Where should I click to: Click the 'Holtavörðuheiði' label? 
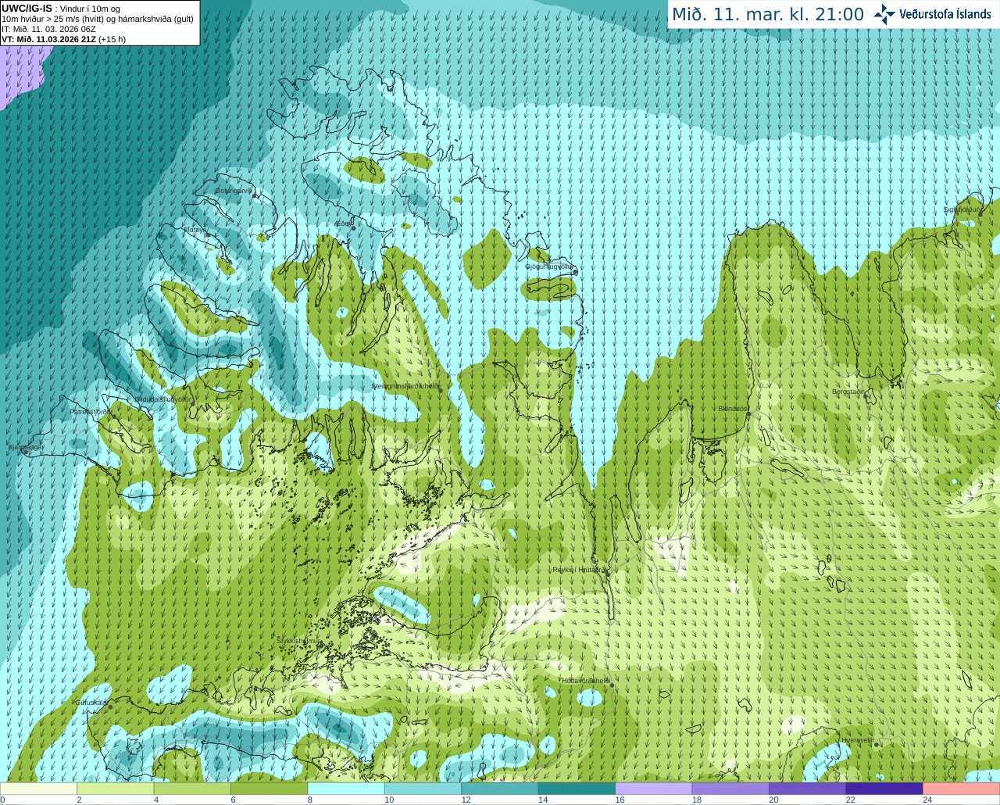[x=586, y=680]
